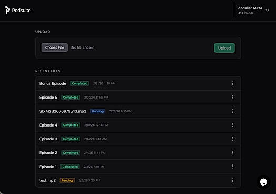Image resolution: width=276 pixels, height=194 pixels.
Task: Click the Completed badge on Episode 3
Action: (70, 139)
